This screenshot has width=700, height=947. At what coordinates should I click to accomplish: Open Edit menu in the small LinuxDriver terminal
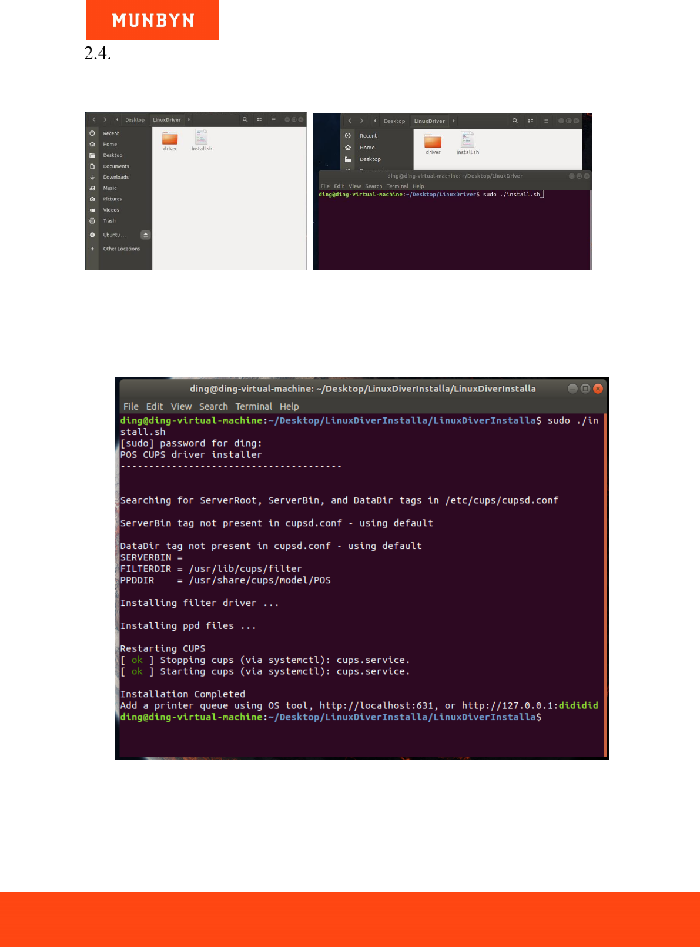(x=339, y=186)
